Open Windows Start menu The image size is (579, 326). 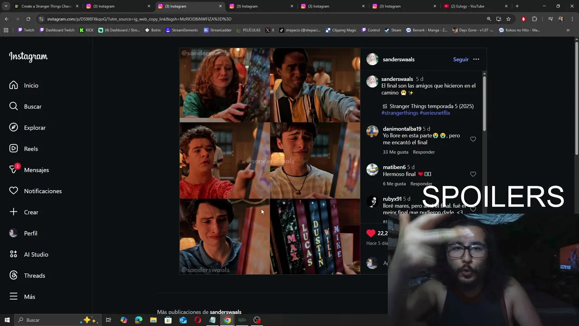point(7,320)
